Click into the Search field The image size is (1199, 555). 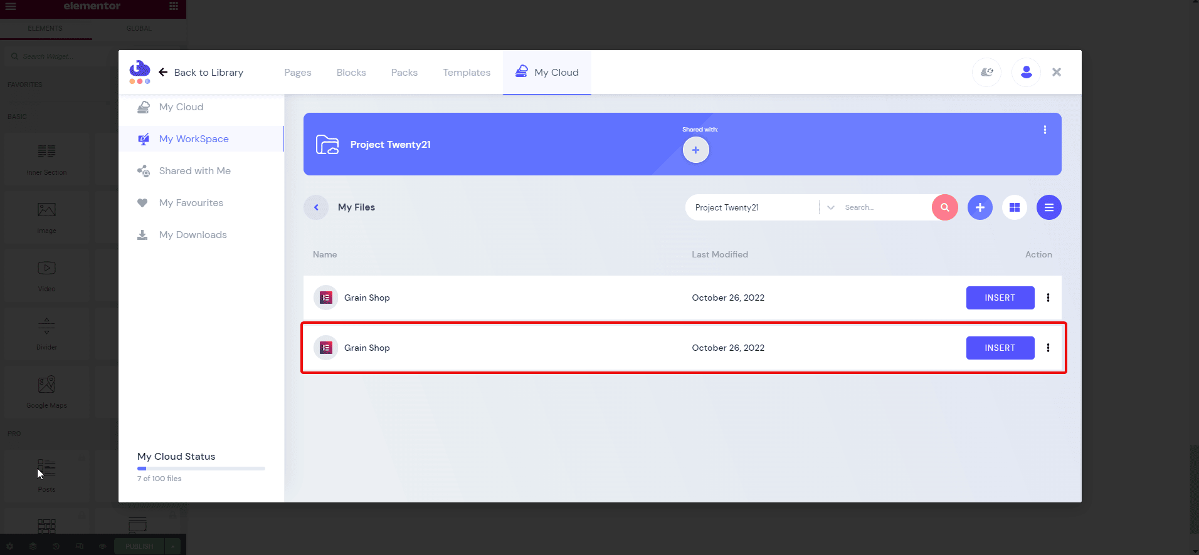884,207
